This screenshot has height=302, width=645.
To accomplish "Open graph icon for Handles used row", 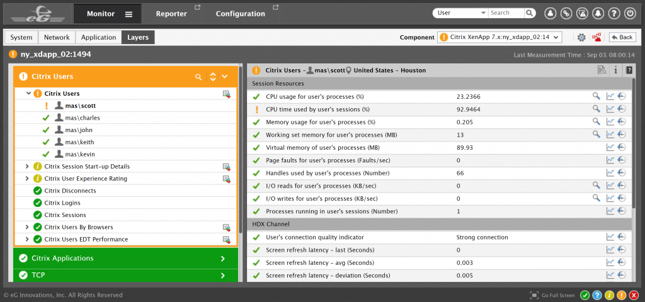I will 610,172.
